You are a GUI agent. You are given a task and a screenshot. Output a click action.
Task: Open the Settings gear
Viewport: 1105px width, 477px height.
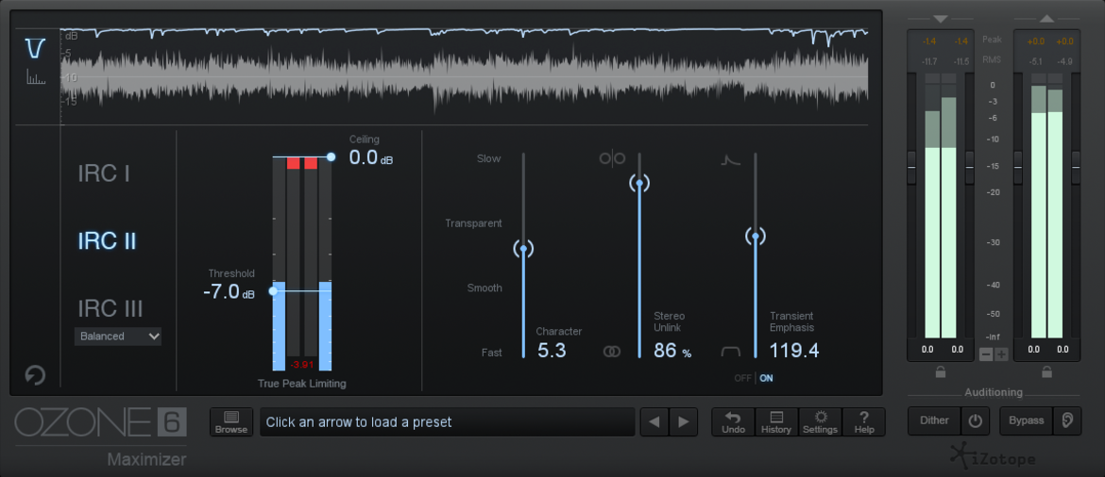click(x=820, y=422)
